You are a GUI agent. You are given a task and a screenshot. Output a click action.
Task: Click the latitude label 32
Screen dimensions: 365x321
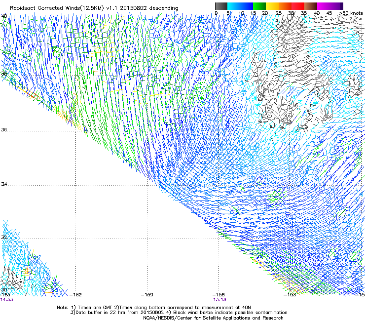(4, 238)
